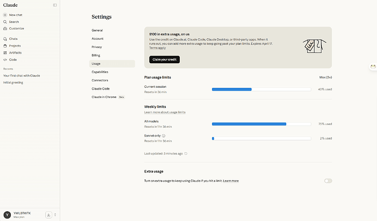
Task: Click 'Resets in 1 hr 36 min' under All models
Action: 158,127
